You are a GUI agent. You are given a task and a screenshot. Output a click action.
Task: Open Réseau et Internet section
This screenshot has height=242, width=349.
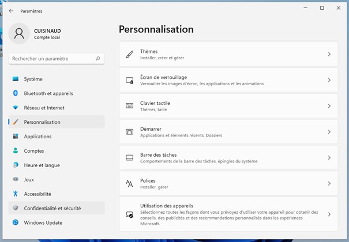(44, 108)
